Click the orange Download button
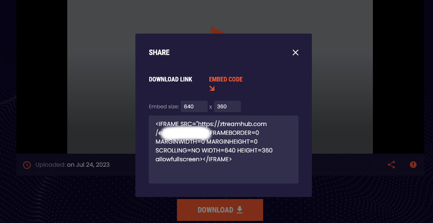 (x=220, y=210)
